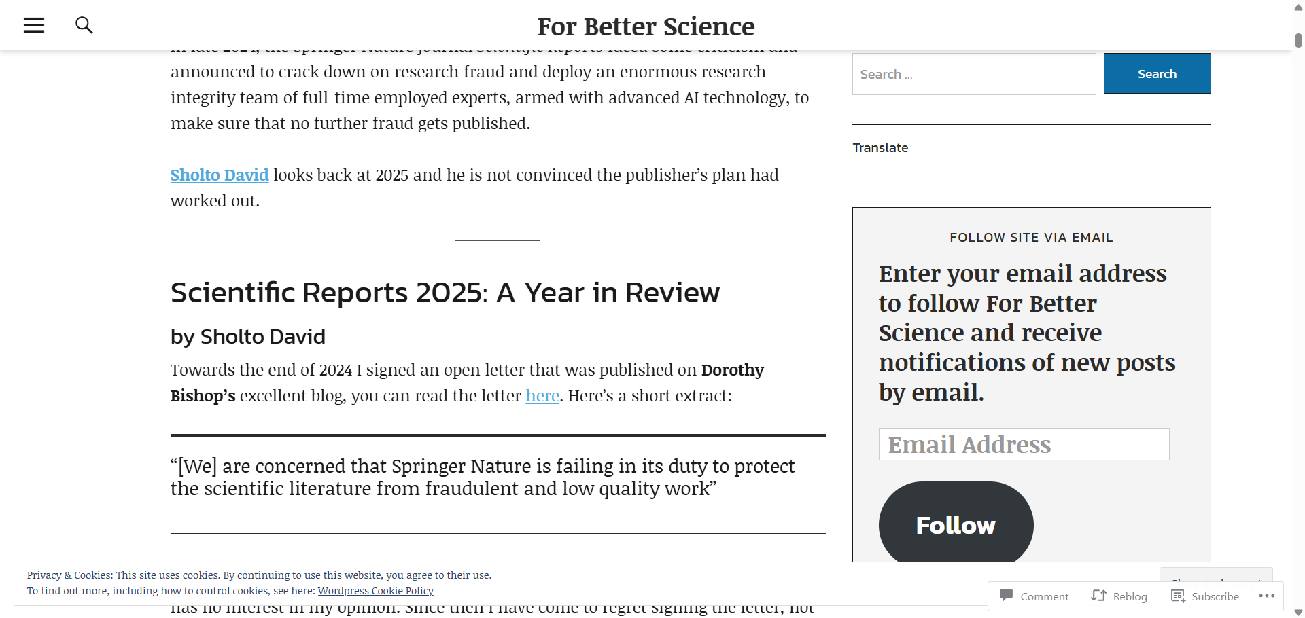1305x618 pixels.
Task: Click the Email Address input field
Action: (x=1024, y=444)
